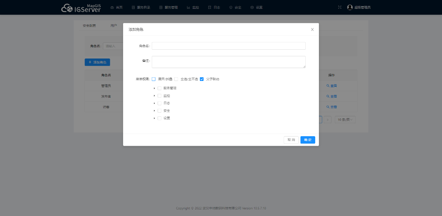Expand the 监控 tree node arrow
The width and height of the screenshot is (442, 216).
point(154,96)
